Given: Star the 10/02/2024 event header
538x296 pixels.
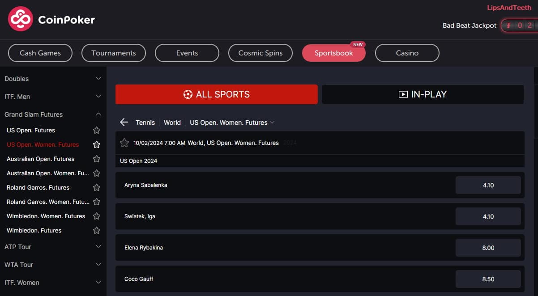Looking at the screenshot, I should (x=124, y=143).
